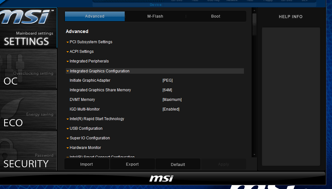332x189 pixels.
Task: Click the scrollbar up arrow
Action: [254, 10]
